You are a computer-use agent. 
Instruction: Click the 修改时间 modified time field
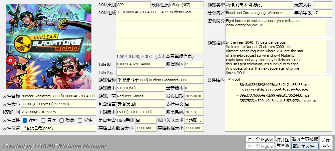58,112
